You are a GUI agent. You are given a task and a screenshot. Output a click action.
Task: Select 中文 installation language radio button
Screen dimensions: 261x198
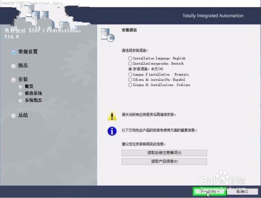tap(130, 69)
